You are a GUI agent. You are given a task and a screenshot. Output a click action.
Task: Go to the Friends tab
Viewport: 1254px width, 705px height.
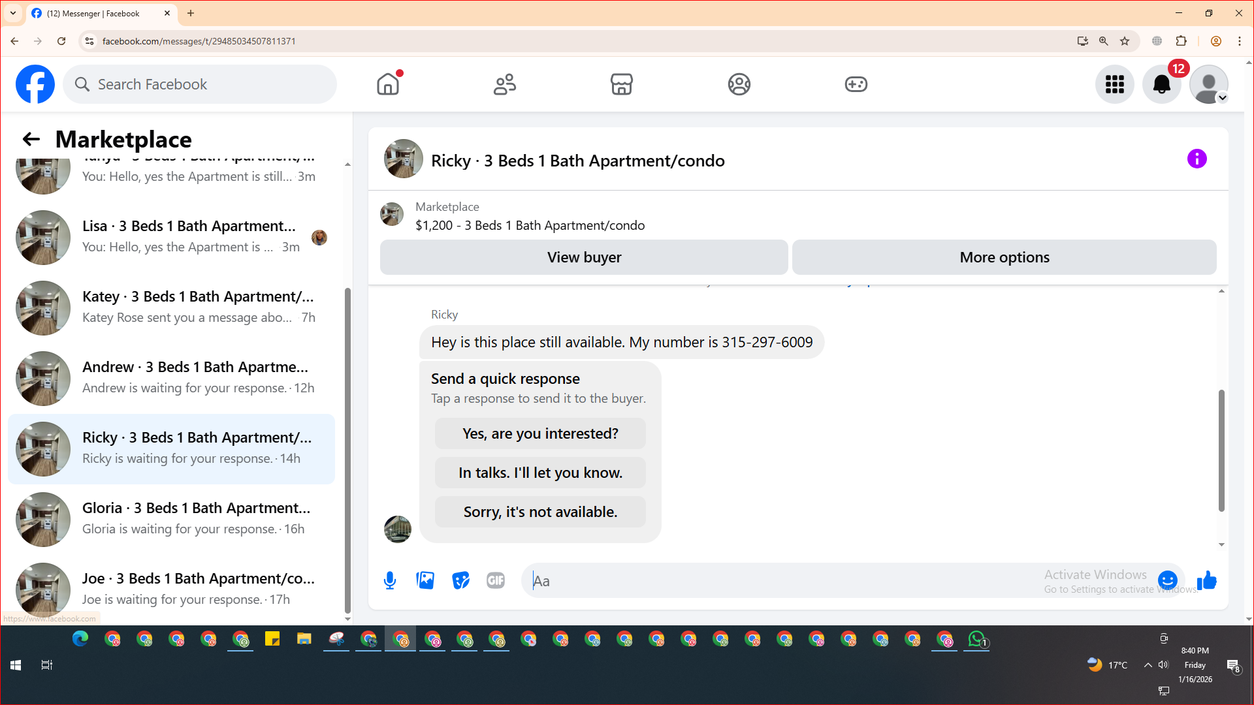[504, 84]
